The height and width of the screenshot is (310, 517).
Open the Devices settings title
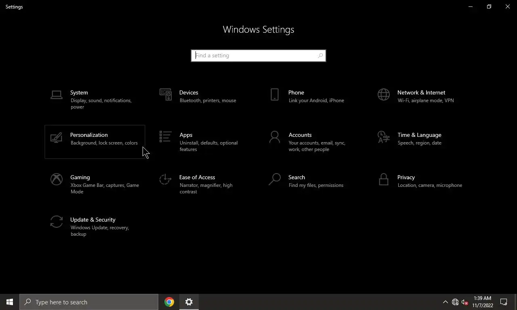tap(189, 92)
